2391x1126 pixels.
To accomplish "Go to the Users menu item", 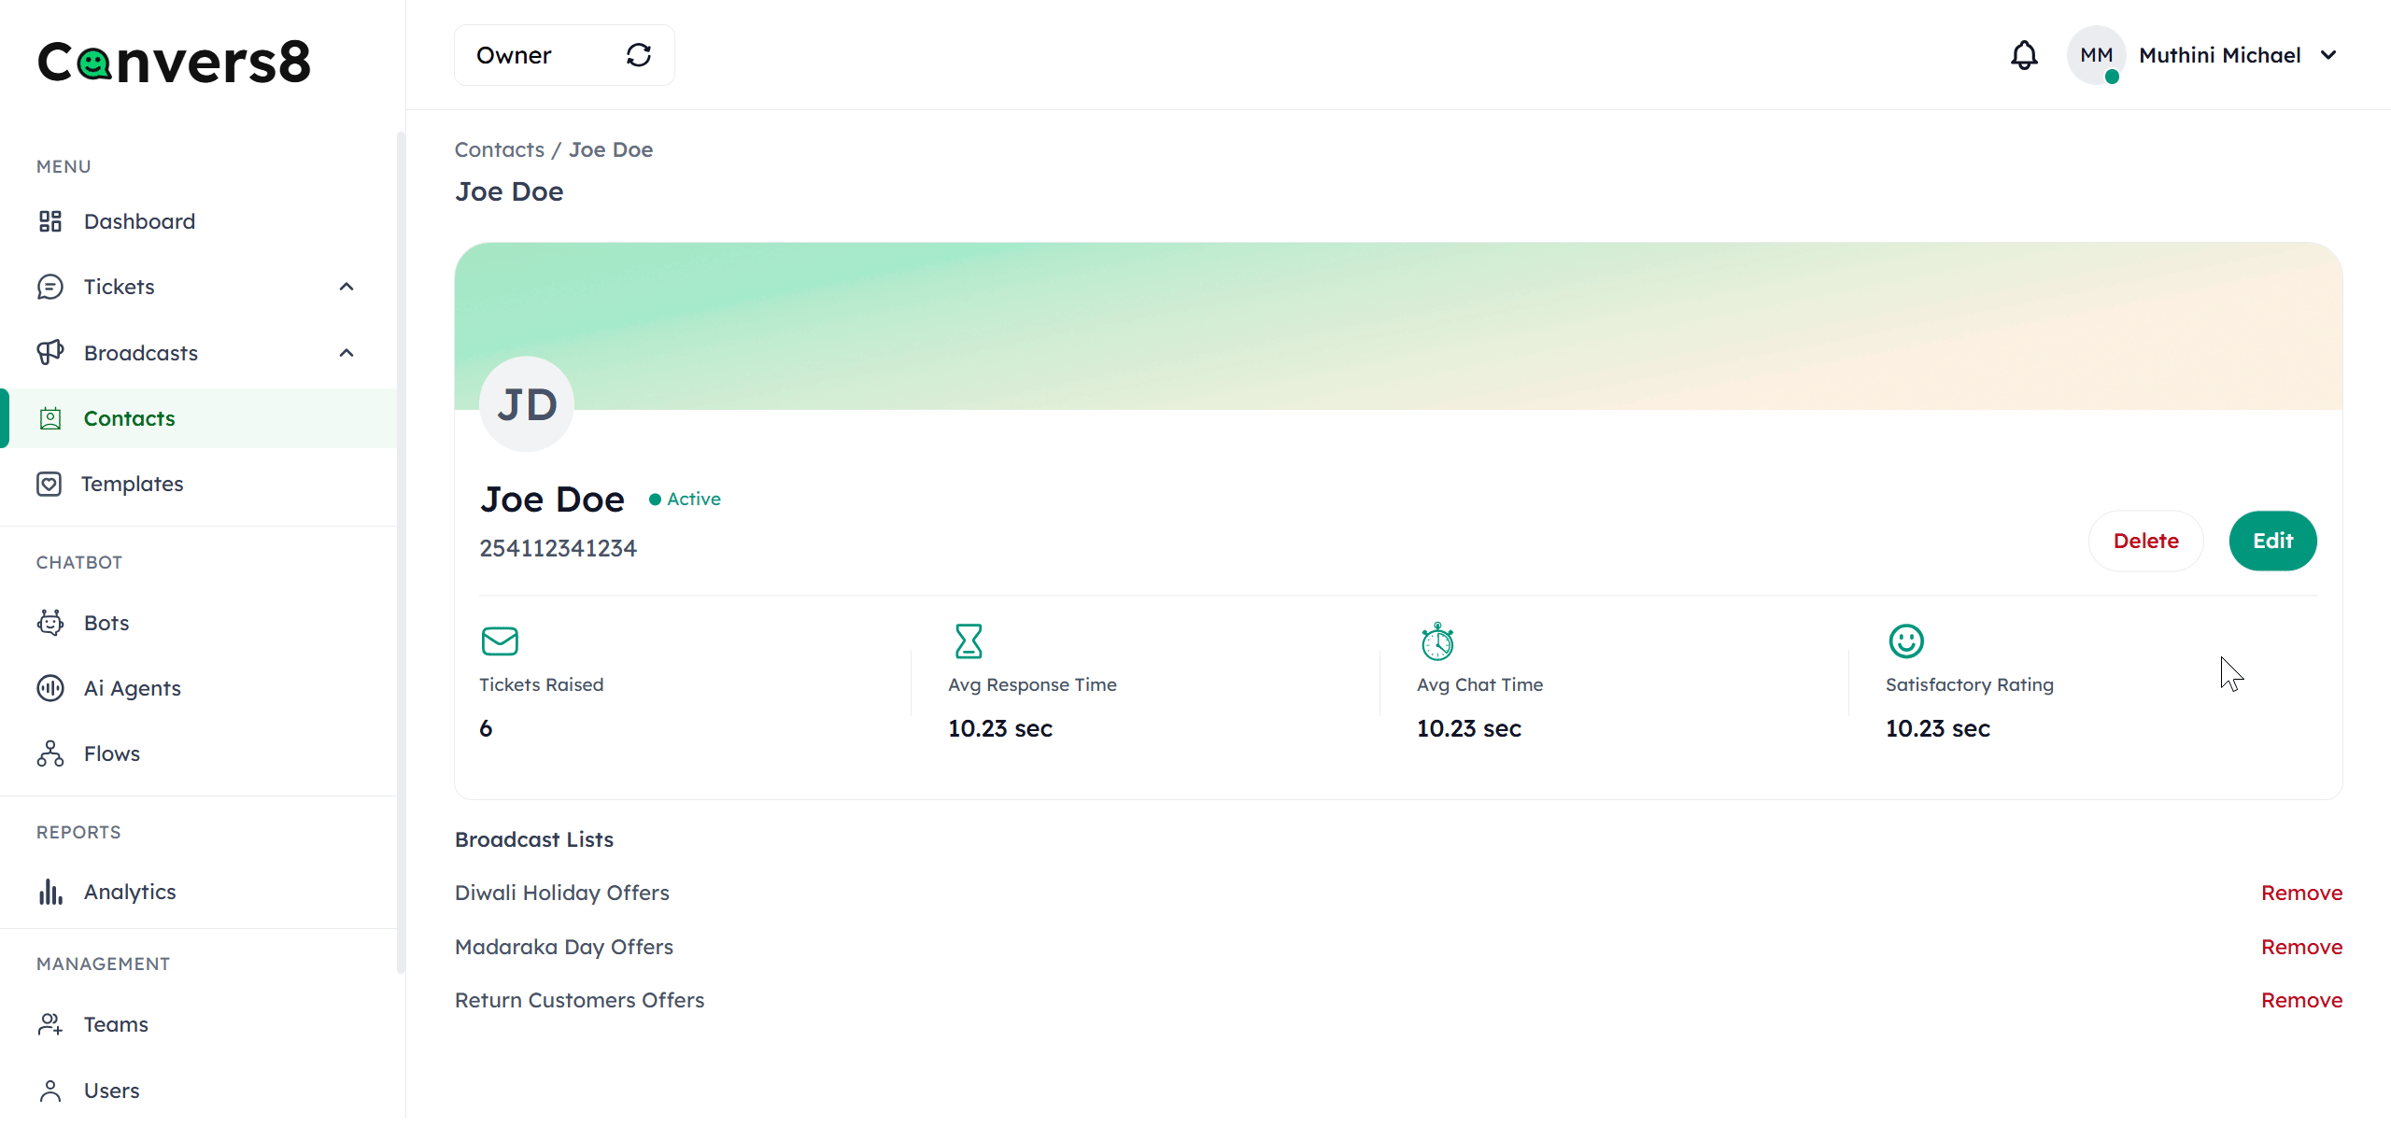I will 111,1091.
